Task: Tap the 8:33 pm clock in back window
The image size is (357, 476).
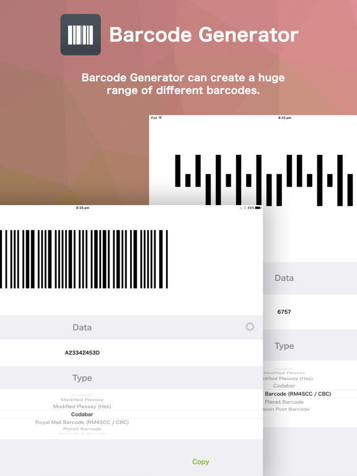Action: coord(284,118)
